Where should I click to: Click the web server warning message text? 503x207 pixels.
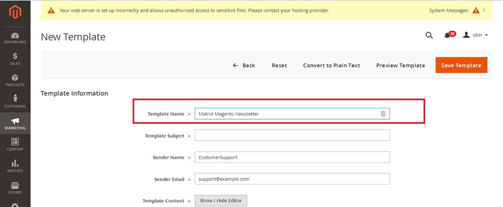195,10
